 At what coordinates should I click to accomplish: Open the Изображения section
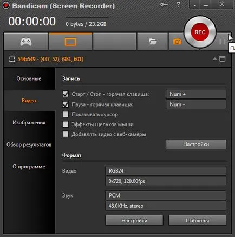(29, 123)
